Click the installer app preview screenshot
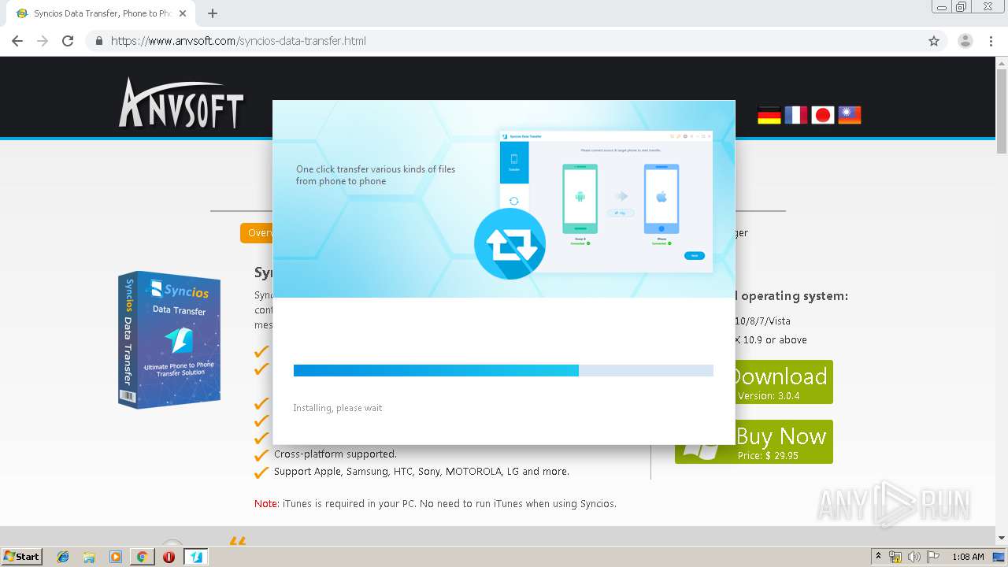The height and width of the screenshot is (567, 1008). 606,202
